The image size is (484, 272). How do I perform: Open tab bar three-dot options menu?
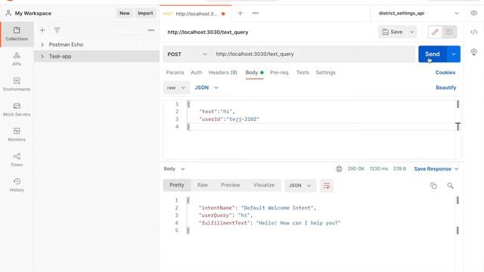click(256, 14)
